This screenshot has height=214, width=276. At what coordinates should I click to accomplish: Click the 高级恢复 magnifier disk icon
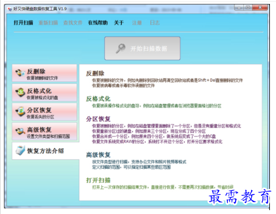[20, 131]
